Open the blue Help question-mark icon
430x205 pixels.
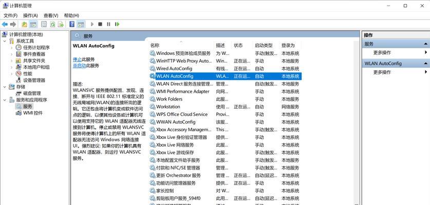coord(72,25)
